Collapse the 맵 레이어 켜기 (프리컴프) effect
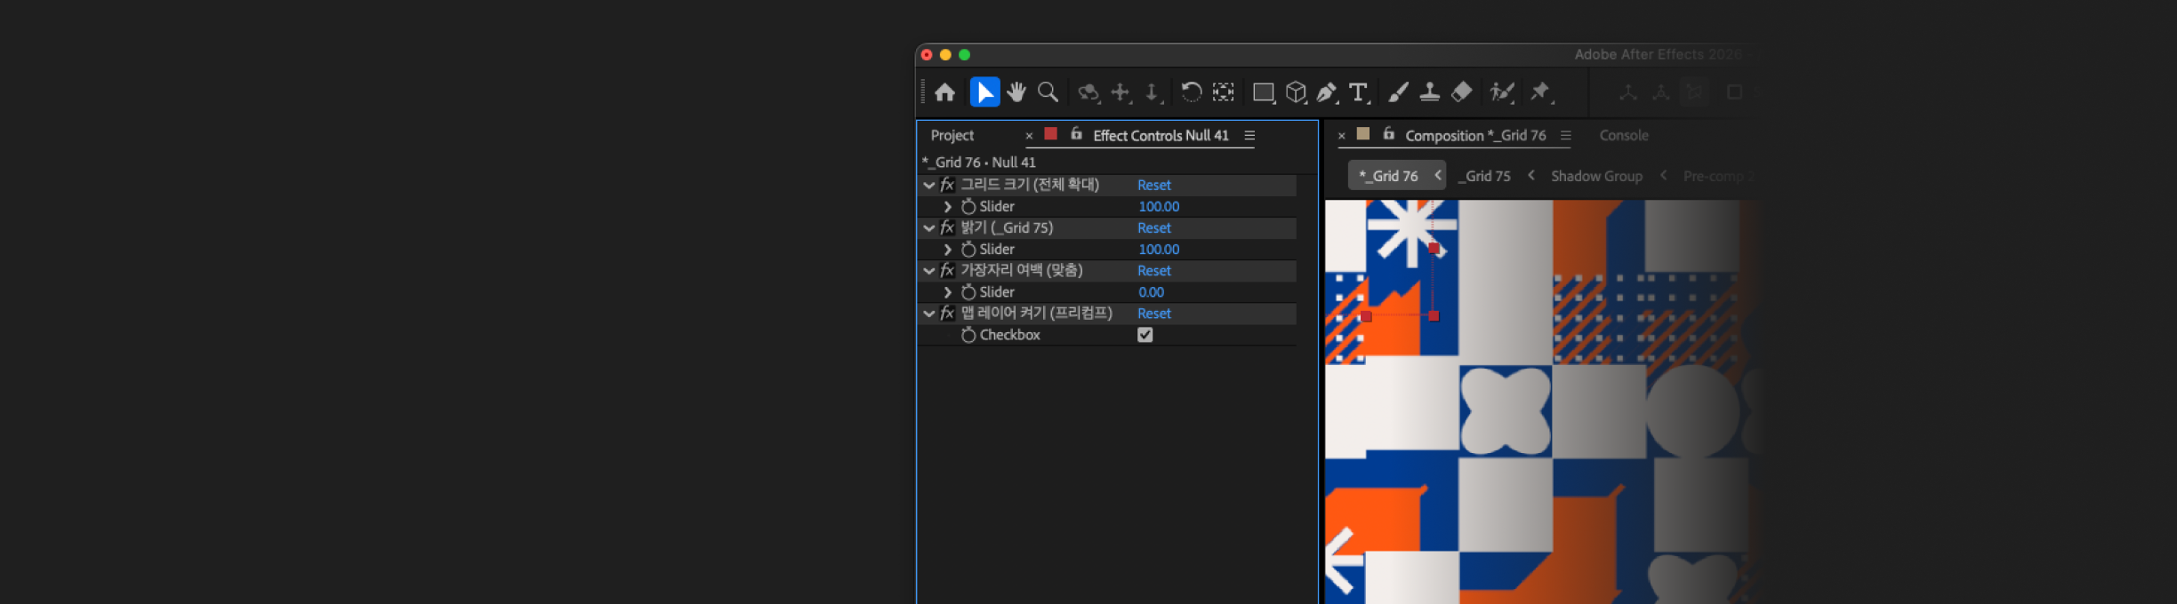The height and width of the screenshot is (604, 2177). [929, 314]
